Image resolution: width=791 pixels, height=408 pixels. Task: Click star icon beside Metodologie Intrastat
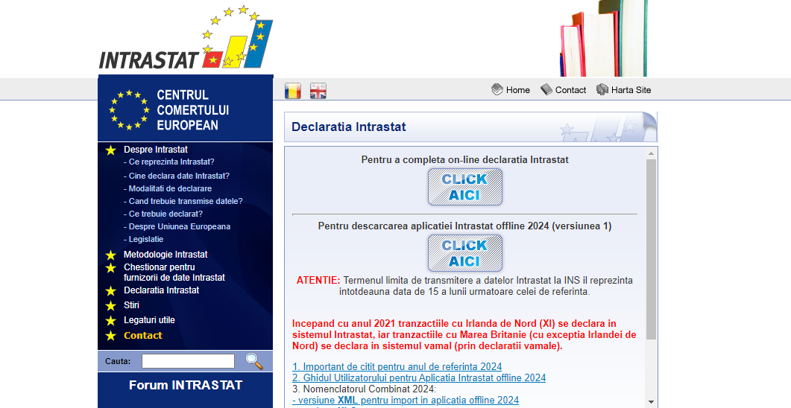click(x=111, y=255)
